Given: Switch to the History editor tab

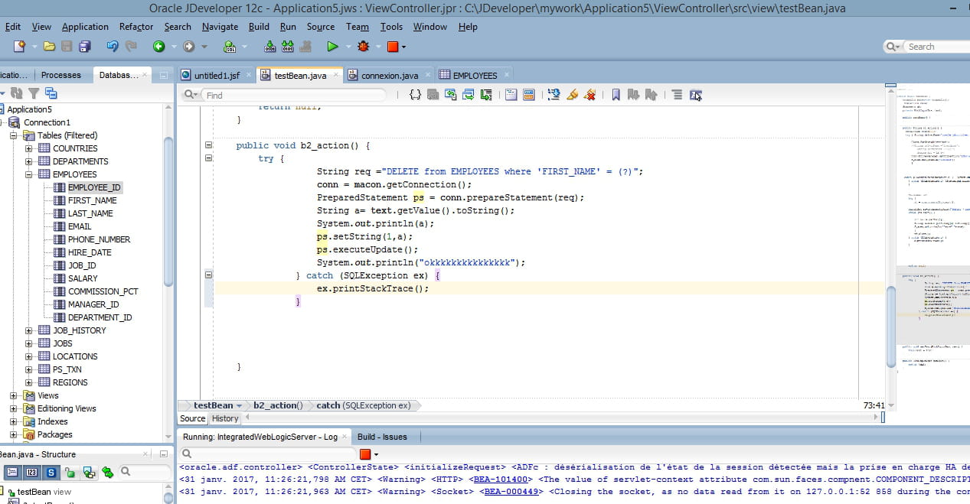Looking at the screenshot, I should tap(225, 418).
